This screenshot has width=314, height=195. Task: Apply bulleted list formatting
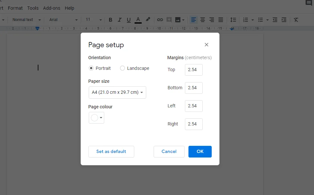tap(260, 20)
